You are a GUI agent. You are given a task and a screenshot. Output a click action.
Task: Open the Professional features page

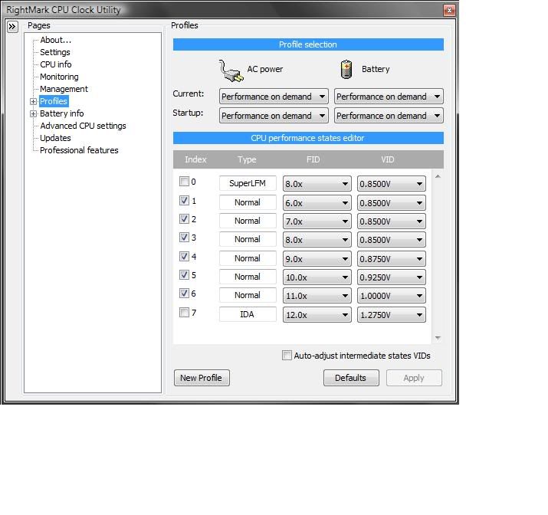(x=79, y=150)
